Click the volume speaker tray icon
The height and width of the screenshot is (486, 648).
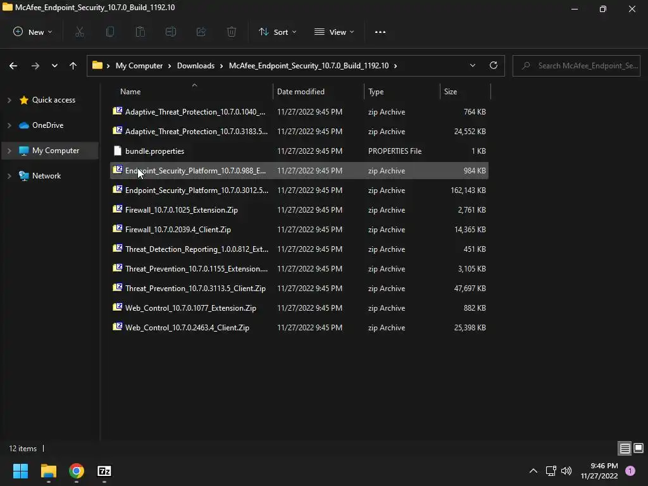coord(566,471)
